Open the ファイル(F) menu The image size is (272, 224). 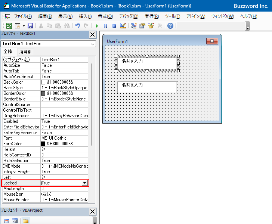(x=23, y=16)
